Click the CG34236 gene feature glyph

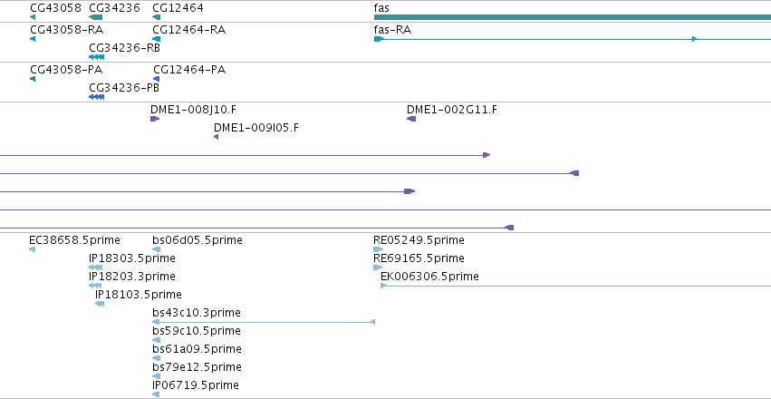[x=95, y=17]
